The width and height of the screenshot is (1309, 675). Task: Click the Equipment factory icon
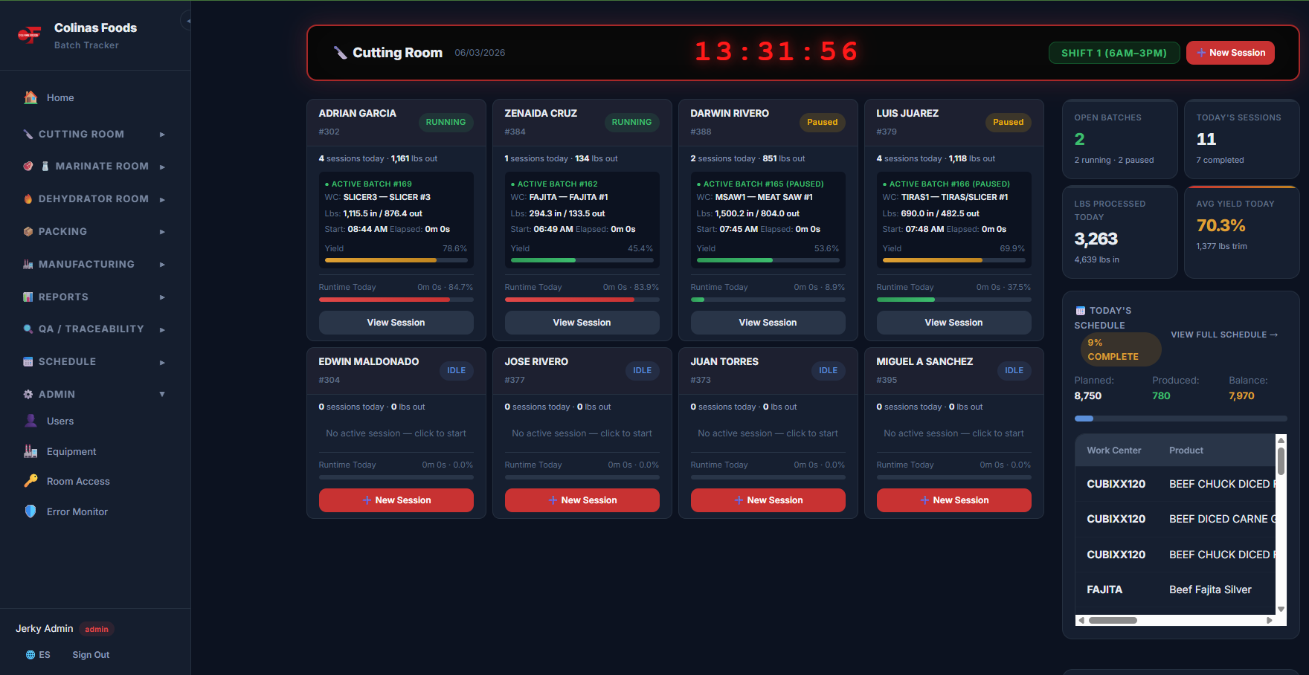tap(30, 451)
